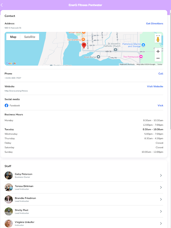Select Virginia Unkefer name
This screenshot has width=171, height=228.
(x=25, y=222)
